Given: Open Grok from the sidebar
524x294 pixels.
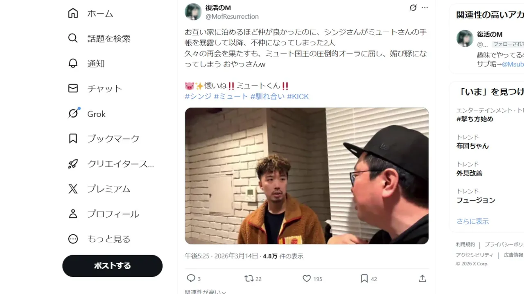Looking at the screenshot, I should click(87, 114).
